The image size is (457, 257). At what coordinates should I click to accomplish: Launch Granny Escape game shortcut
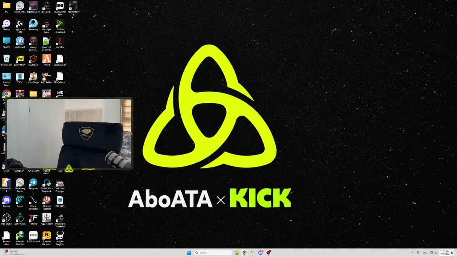pos(33,44)
